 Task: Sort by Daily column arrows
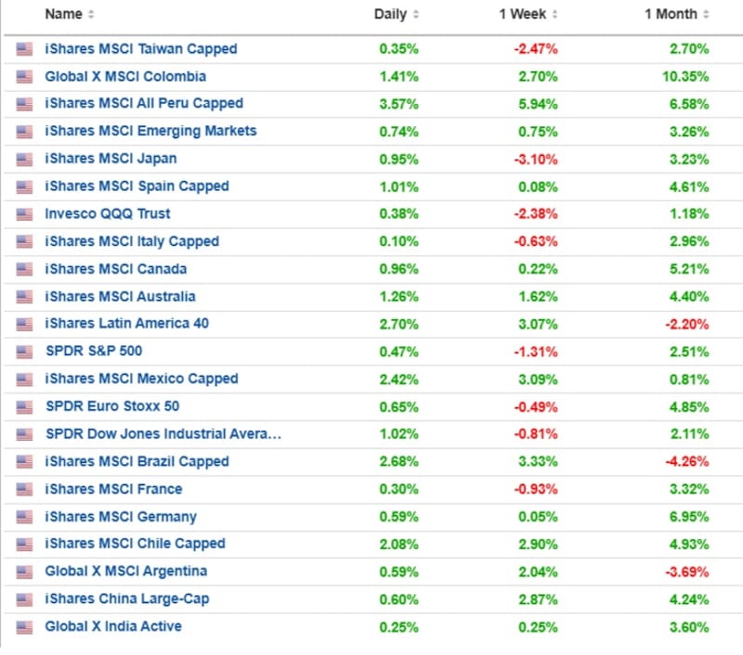click(x=415, y=15)
